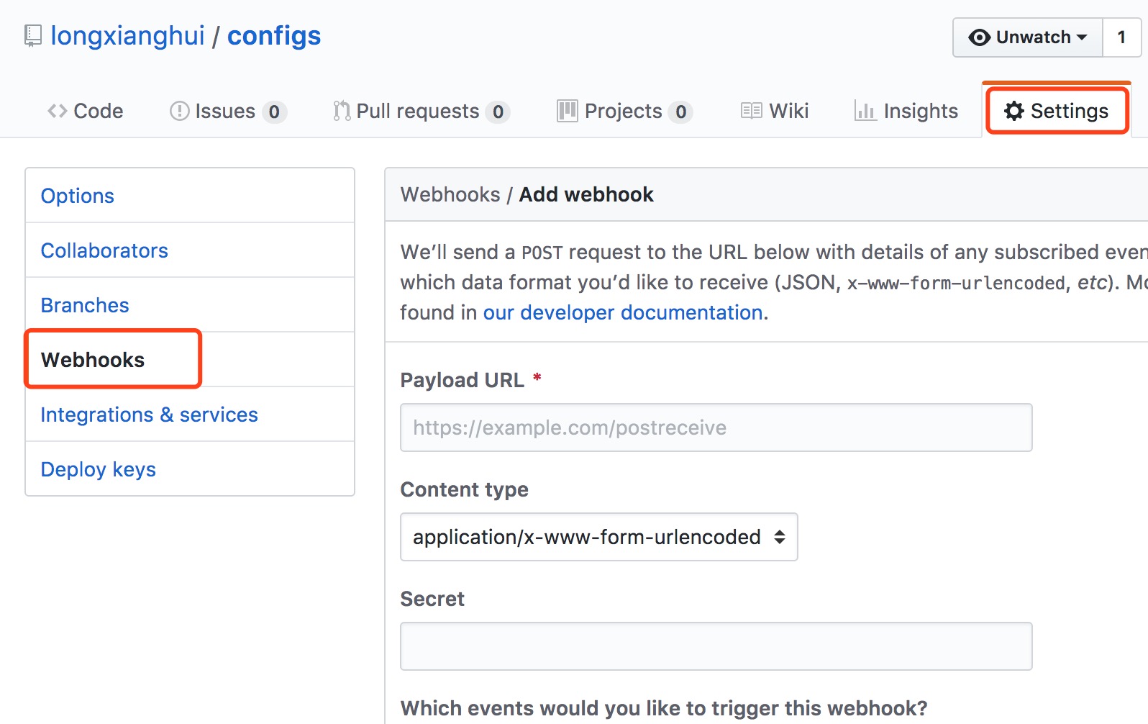Image resolution: width=1148 pixels, height=724 pixels.
Task: Open the our developer documentation link
Action: (623, 312)
